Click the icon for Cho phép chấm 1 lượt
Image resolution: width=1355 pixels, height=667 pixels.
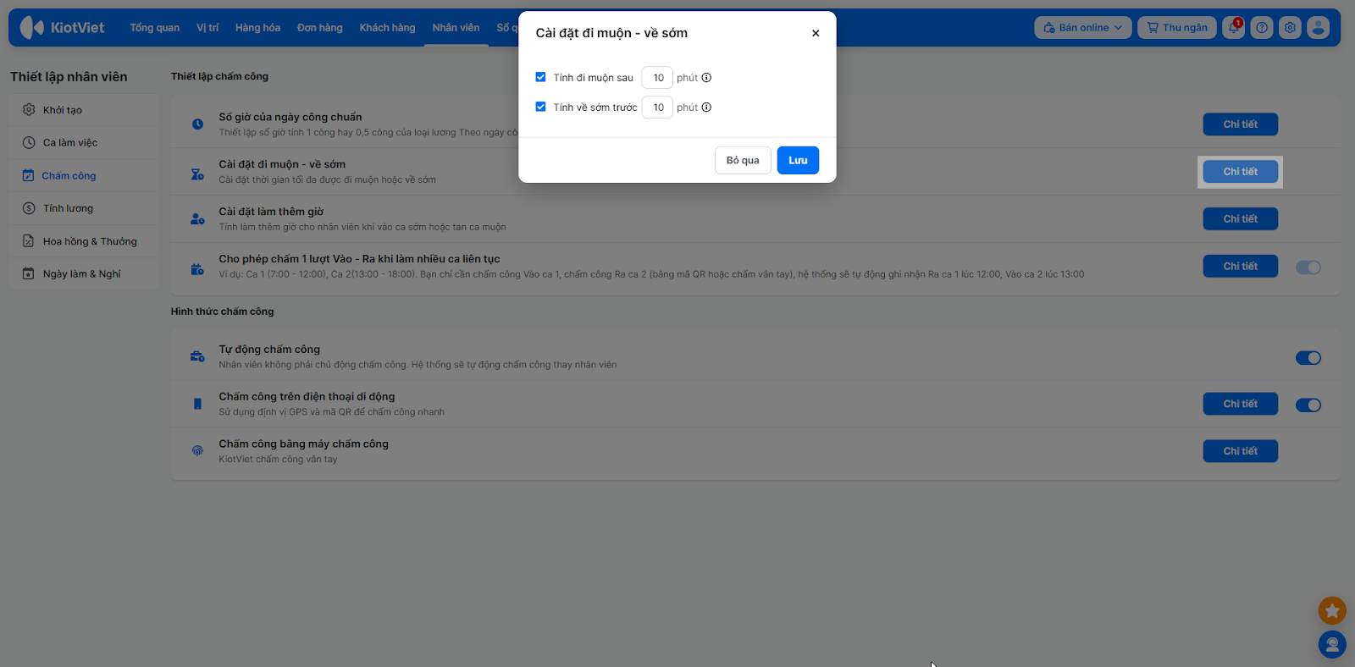coord(197,269)
